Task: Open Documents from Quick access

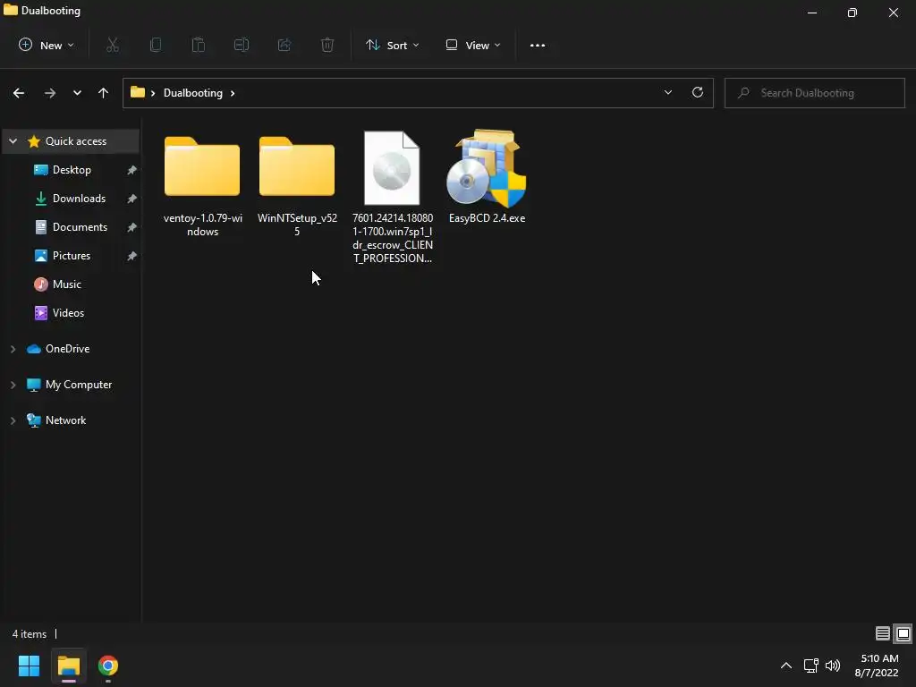Action: click(x=80, y=227)
